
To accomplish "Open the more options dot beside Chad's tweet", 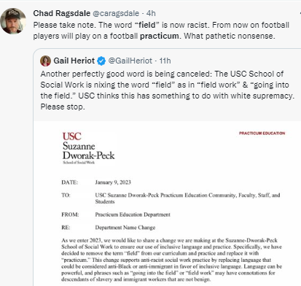I will pos(300,13).
